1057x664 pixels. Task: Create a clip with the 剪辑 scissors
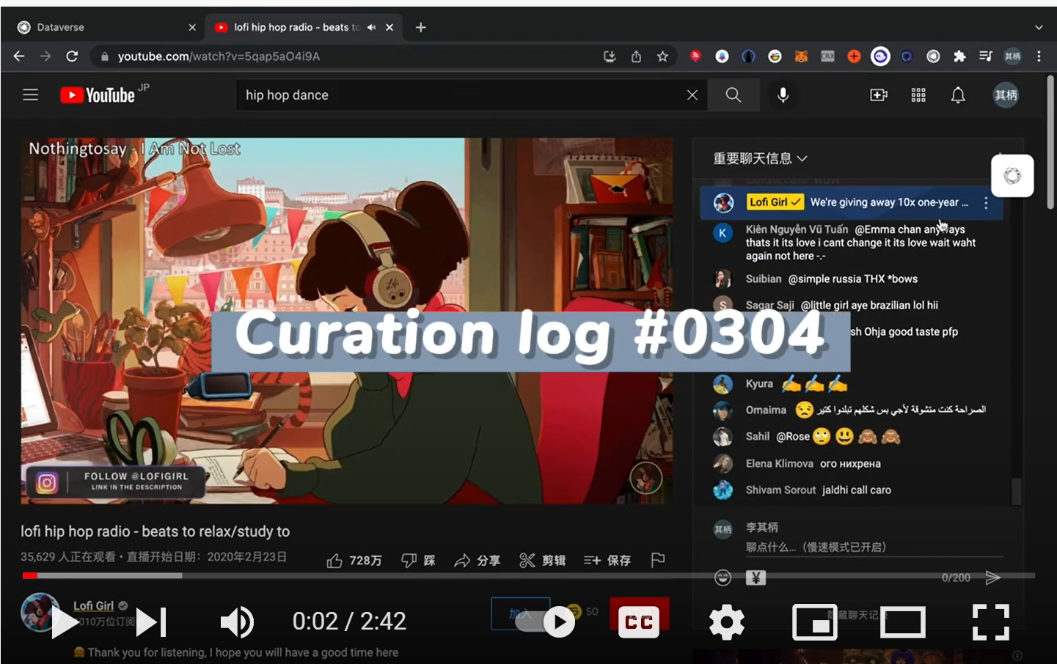click(x=542, y=561)
